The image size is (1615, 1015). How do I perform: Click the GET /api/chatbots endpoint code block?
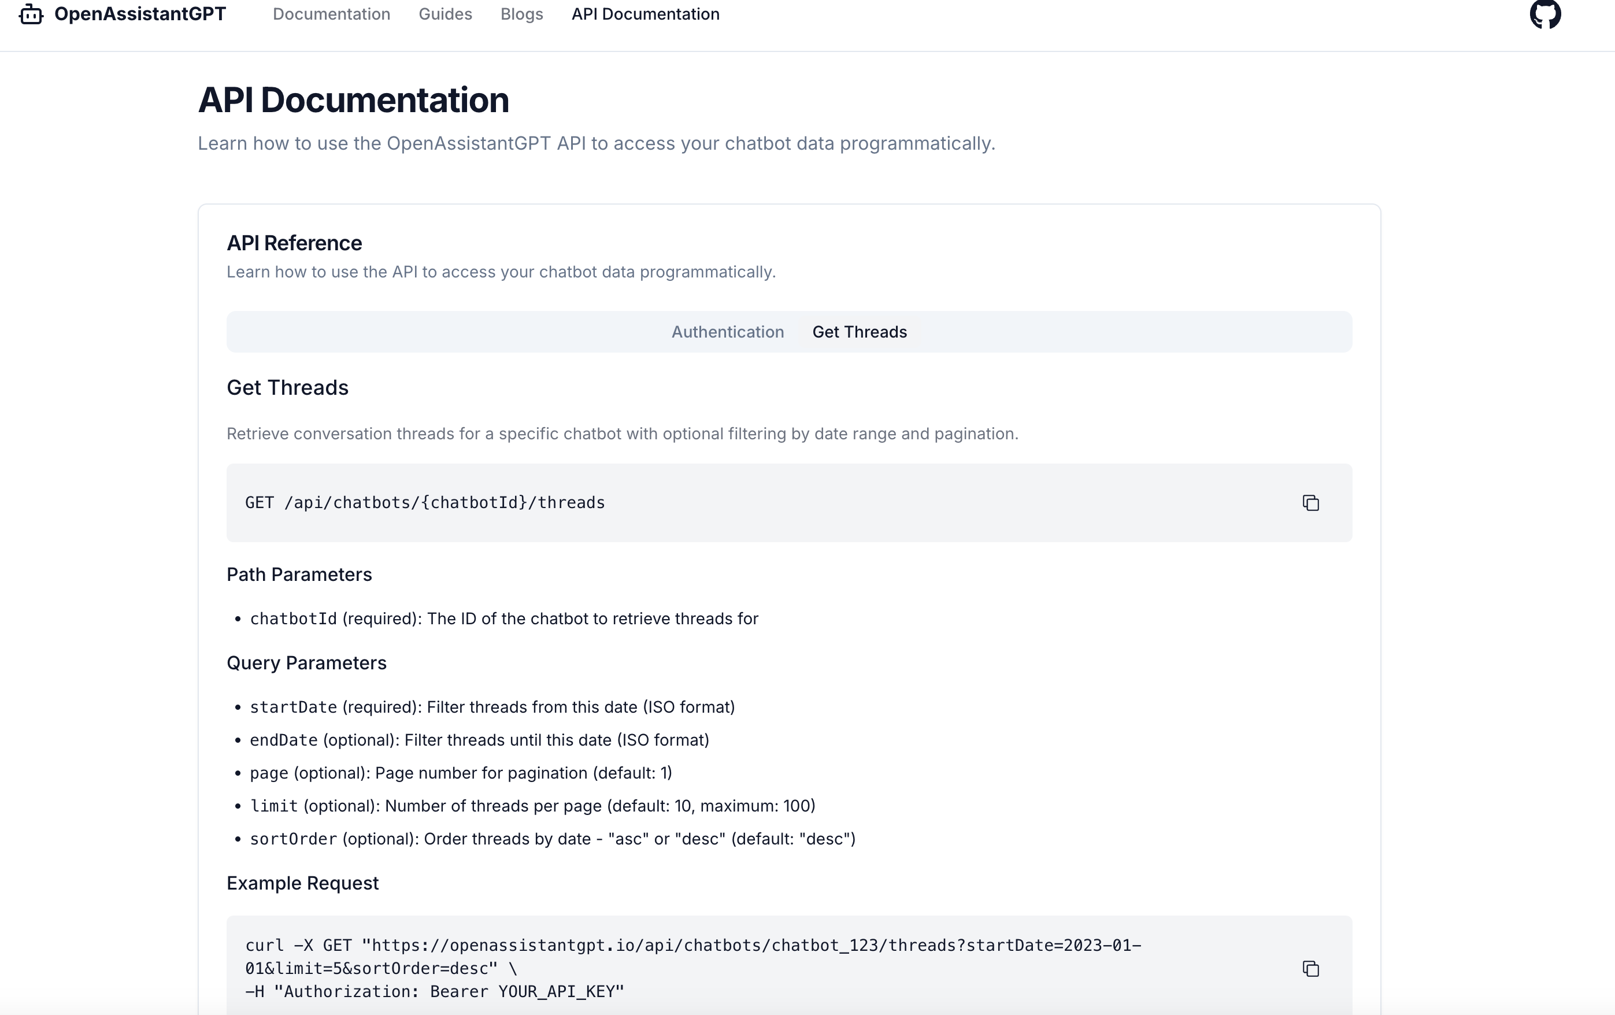click(x=425, y=503)
